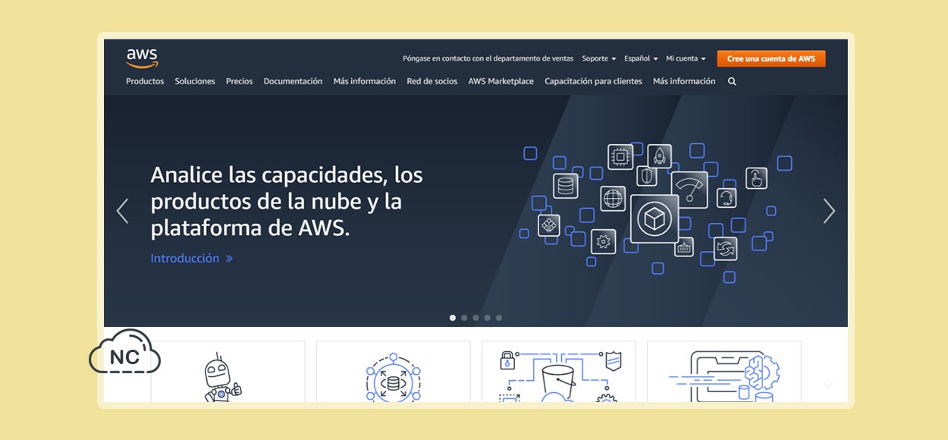The width and height of the screenshot is (948, 440).
Task: Click the brain and gears card illustration
Action: click(x=724, y=376)
